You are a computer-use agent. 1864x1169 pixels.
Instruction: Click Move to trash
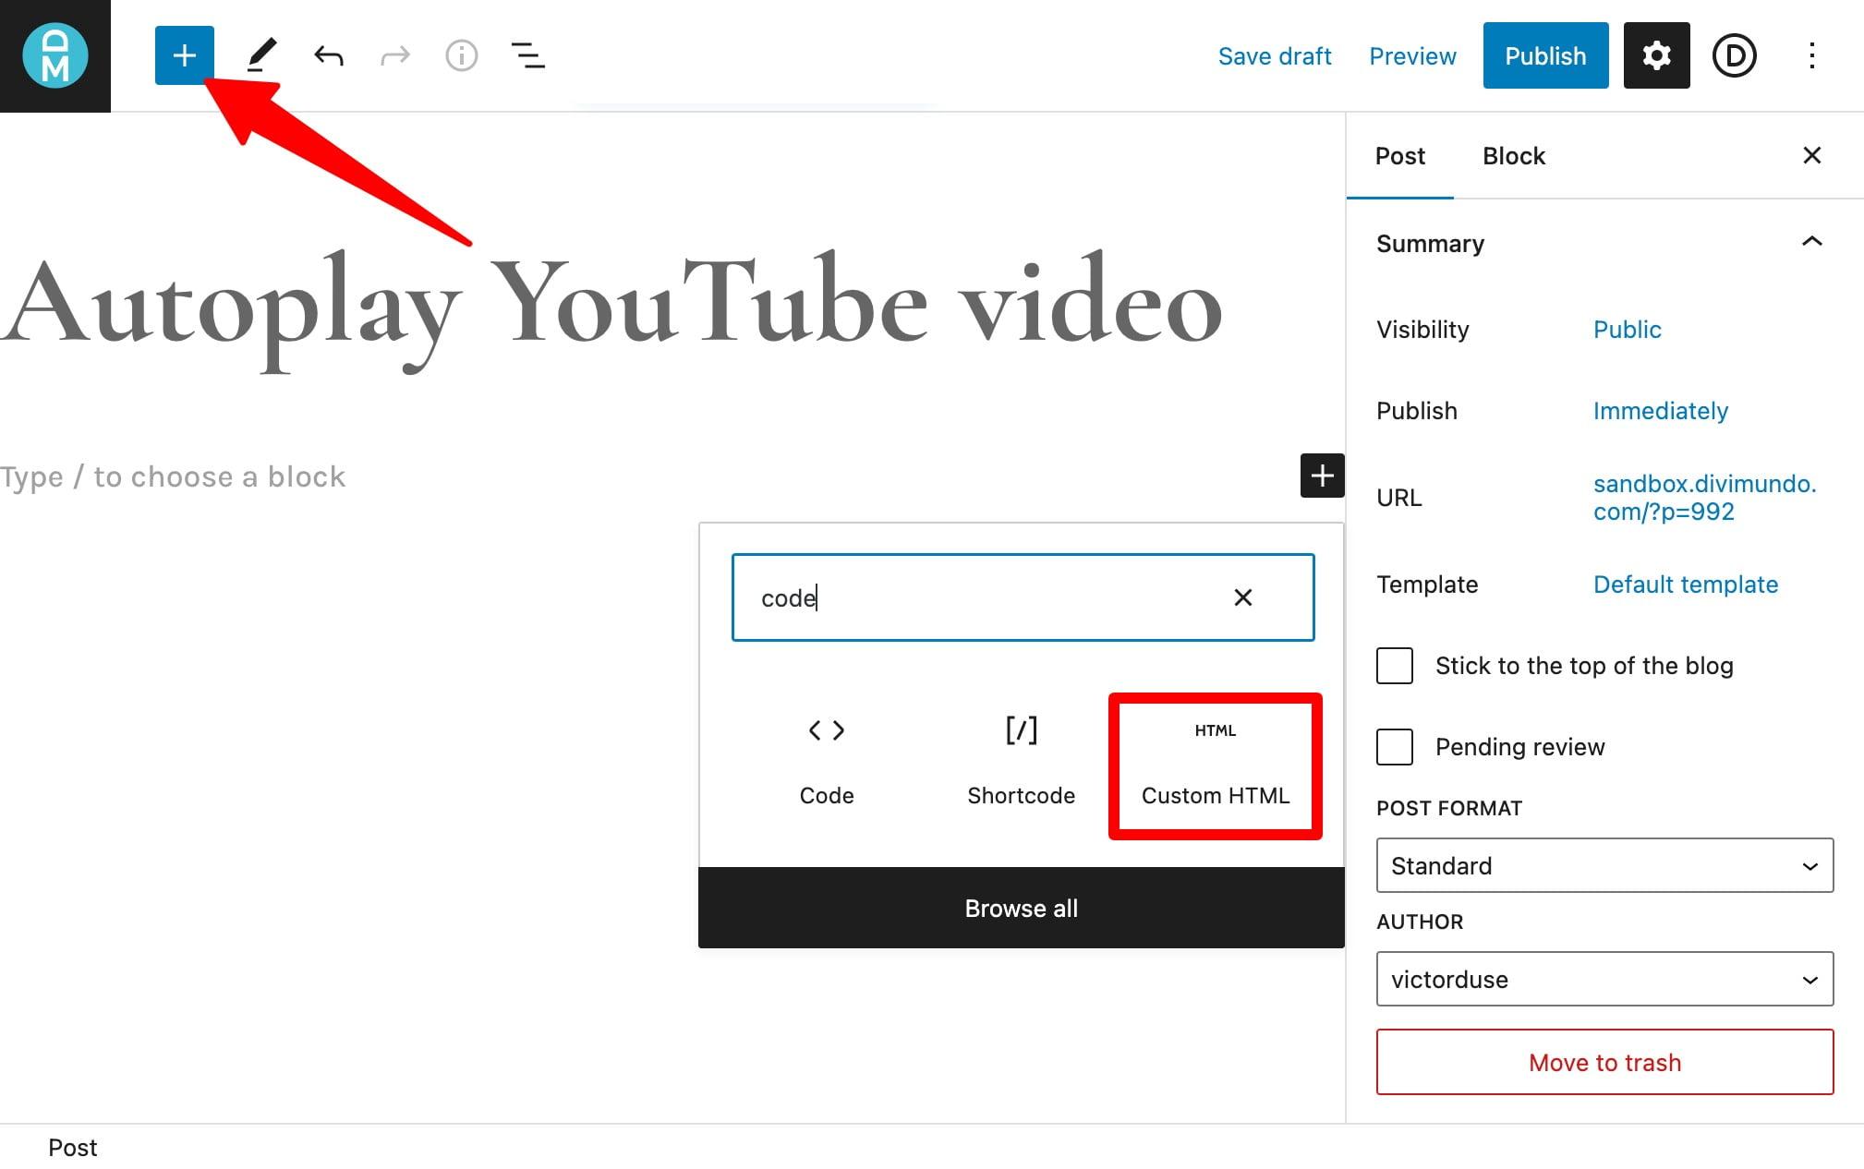[1604, 1062]
